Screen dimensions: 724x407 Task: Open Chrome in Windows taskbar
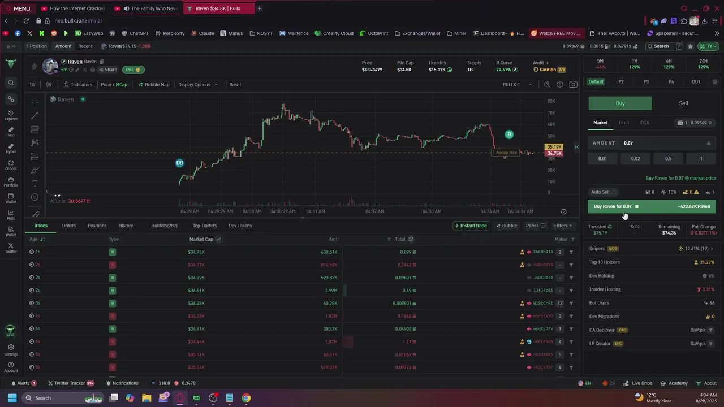click(246, 398)
